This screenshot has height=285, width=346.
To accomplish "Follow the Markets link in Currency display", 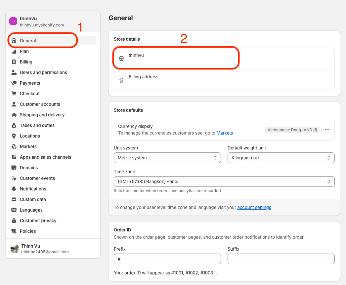I will [225, 133].
